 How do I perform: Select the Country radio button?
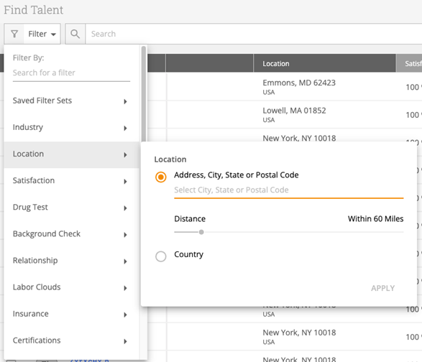click(160, 256)
